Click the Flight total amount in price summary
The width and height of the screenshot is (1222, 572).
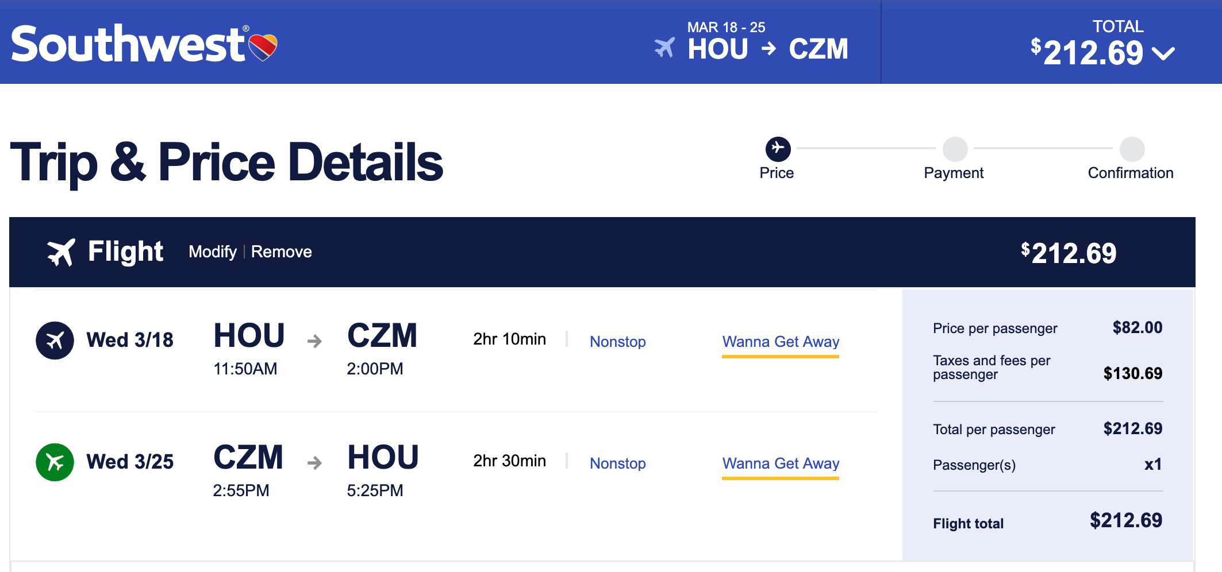(x=1126, y=521)
